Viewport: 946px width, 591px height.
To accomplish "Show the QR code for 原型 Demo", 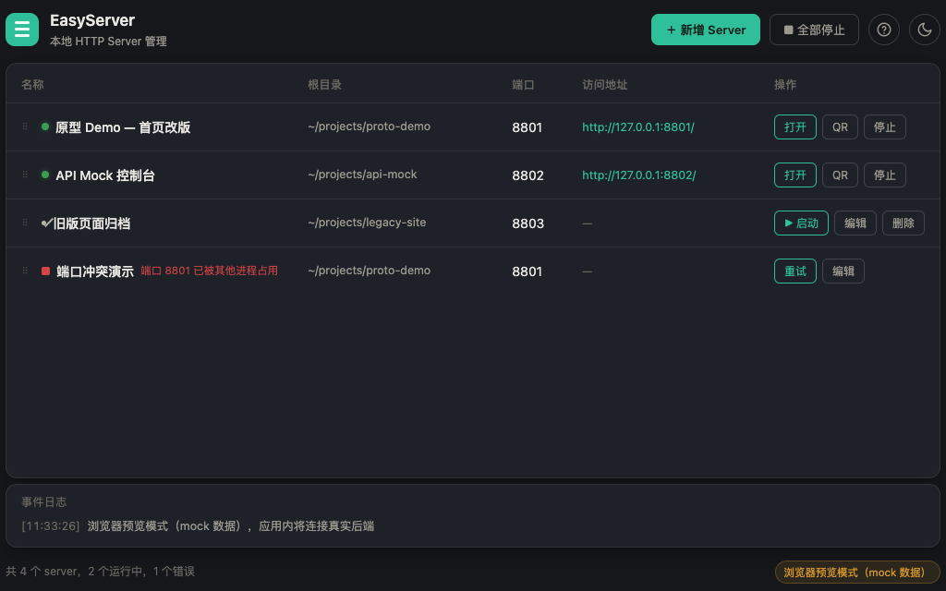I will 840,127.
